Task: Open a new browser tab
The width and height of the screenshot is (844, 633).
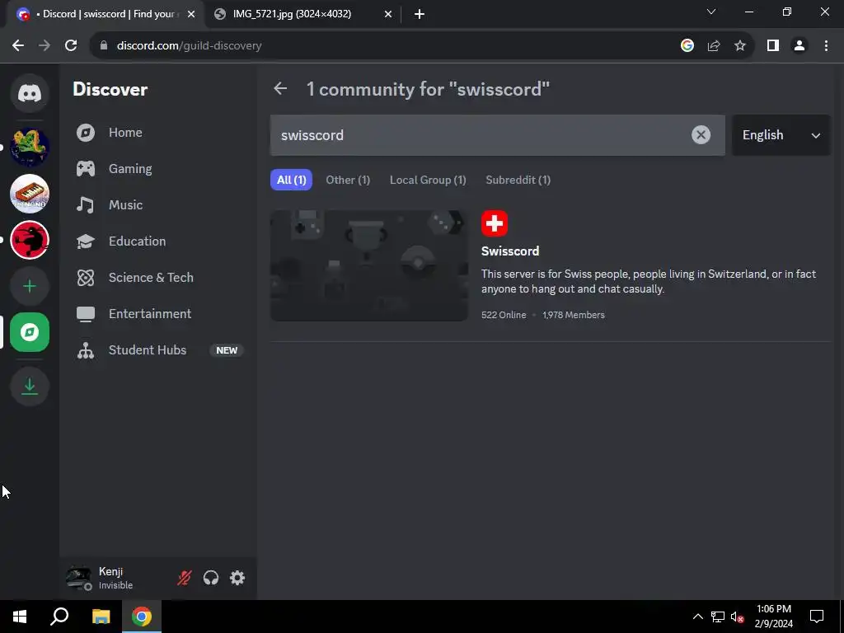Action: (420, 15)
